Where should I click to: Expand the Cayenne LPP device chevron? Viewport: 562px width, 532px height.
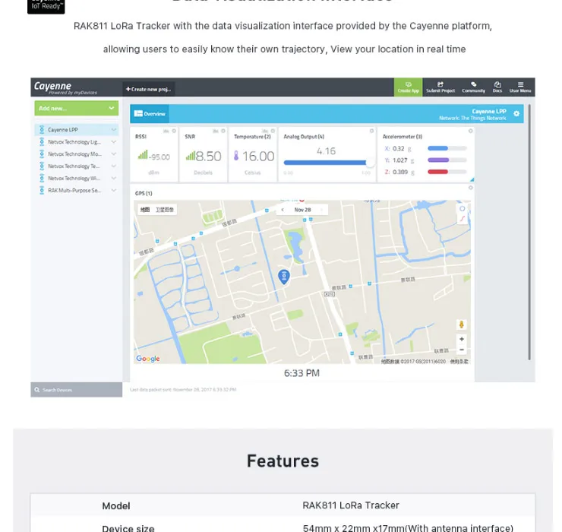(x=114, y=129)
